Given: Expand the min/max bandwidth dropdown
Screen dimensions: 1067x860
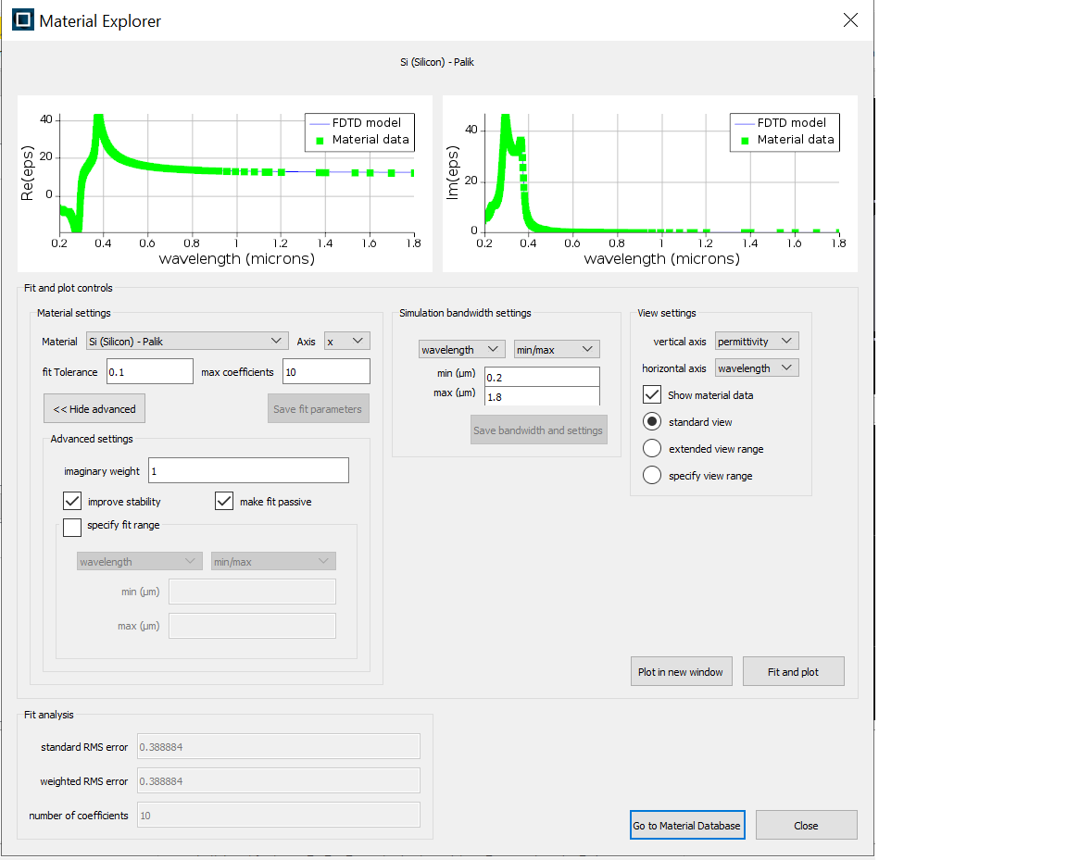Looking at the screenshot, I should (x=557, y=350).
